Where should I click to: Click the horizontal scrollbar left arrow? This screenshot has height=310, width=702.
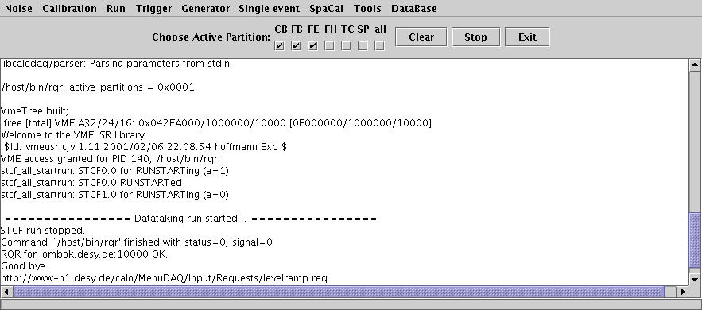[6, 292]
